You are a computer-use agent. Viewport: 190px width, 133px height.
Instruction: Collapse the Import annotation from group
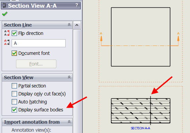pyautogui.click(x=69, y=122)
